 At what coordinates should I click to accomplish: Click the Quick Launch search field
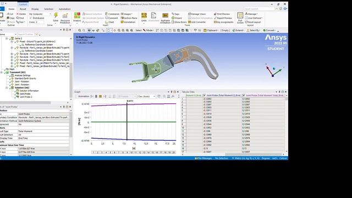[x=259, y=9]
